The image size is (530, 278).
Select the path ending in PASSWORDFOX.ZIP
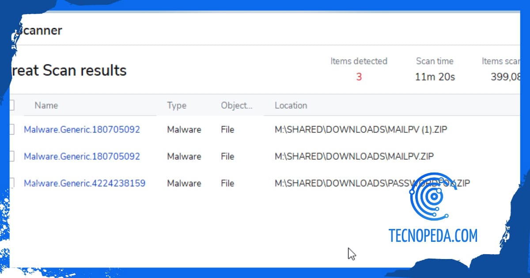(x=372, y=183)
